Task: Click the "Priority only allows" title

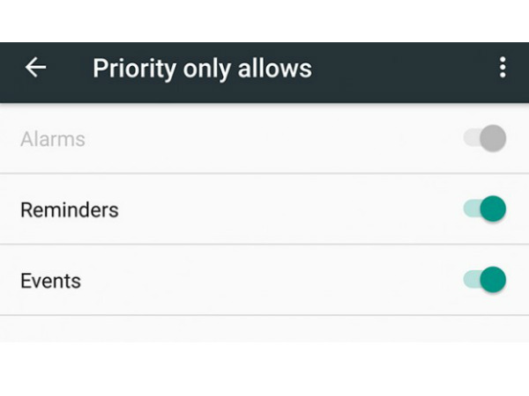Action: 202,68
